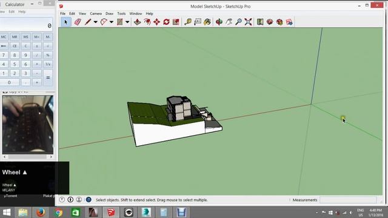The width and height of the screenshot is (388, 218).
Task: Expand the Line tool dropdown arrow
Action: (x=96, y=22)
